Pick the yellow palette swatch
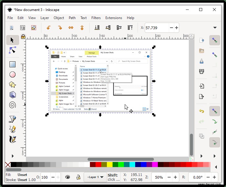226x187 pixels. 110,164
